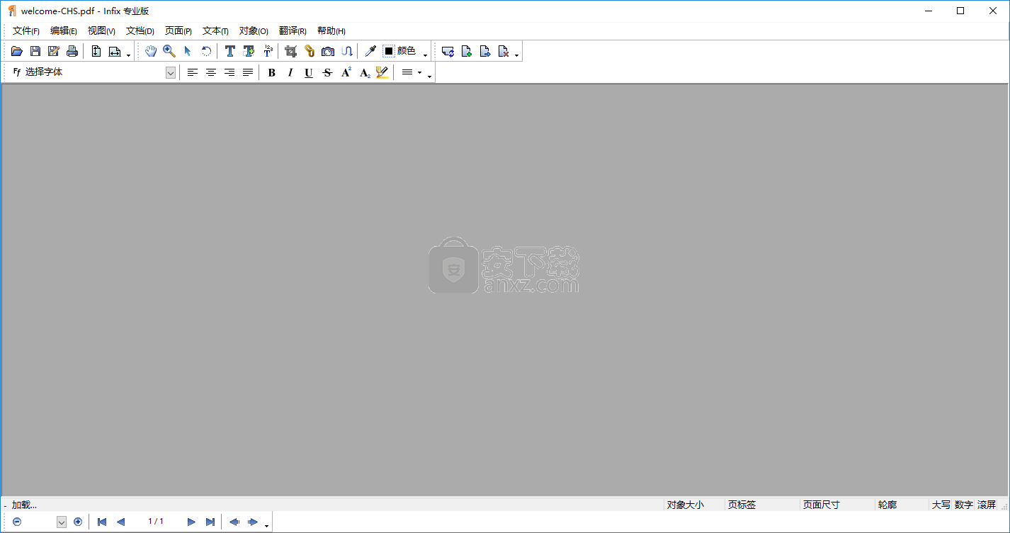Justify text alignment
This screenshot has height=533, width=1010.
pos(248,72)
